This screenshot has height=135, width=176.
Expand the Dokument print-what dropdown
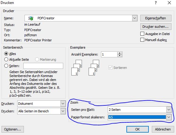pos(63,104)
